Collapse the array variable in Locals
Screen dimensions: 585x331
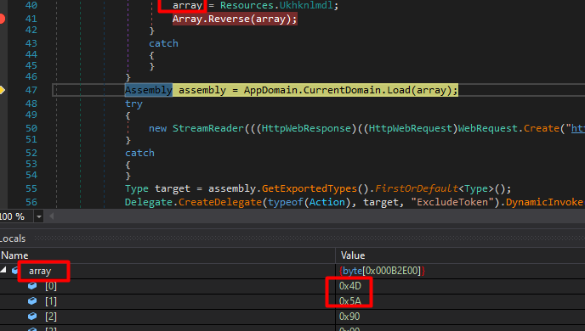tap(3, 270)
